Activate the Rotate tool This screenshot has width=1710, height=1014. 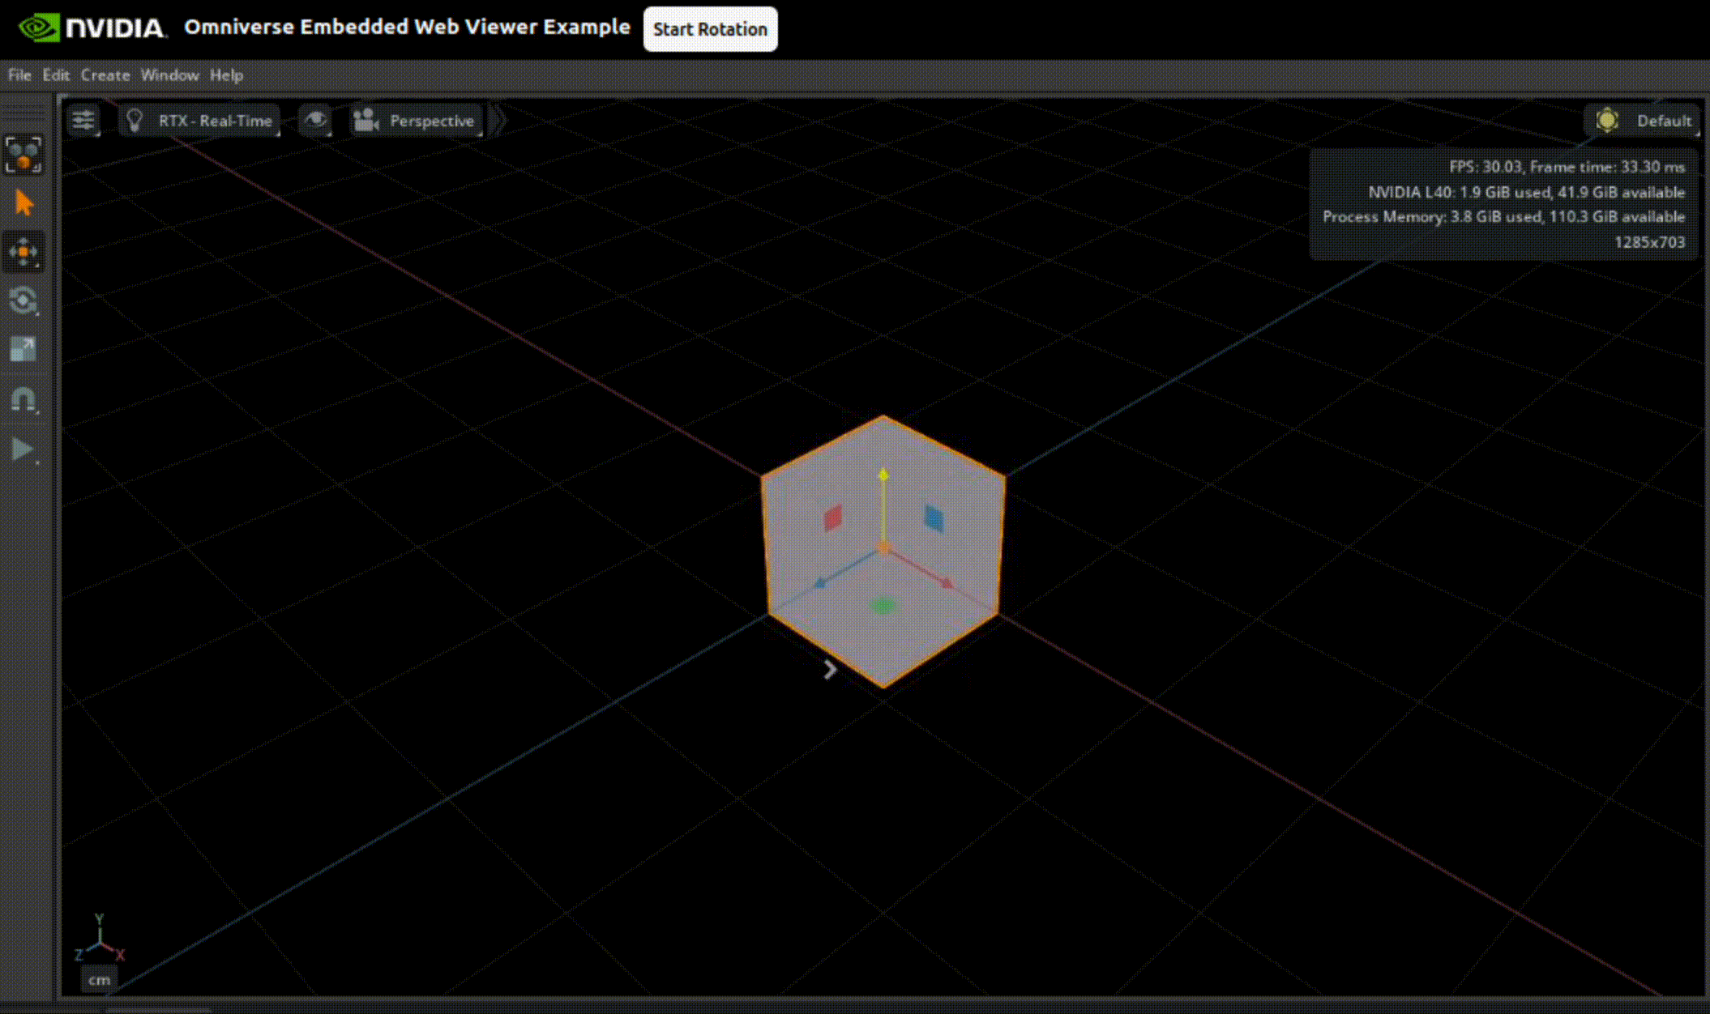24,301
